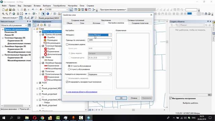Click the Solve icon in Network Analyst toolbar

(x=32, y=18)
